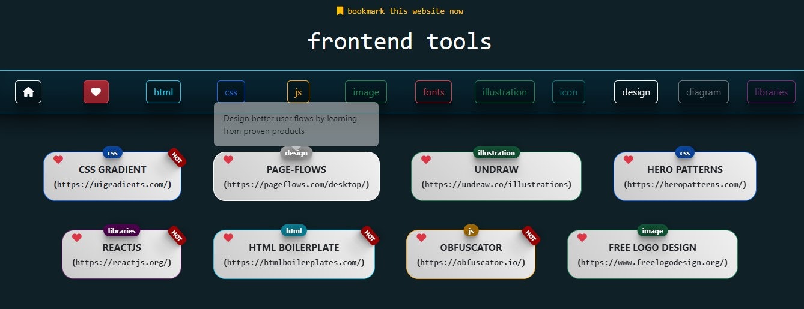Open the OBFUSCATOR title
The width and height of the screenshot is (804, 309).
(x=471, y=248)
